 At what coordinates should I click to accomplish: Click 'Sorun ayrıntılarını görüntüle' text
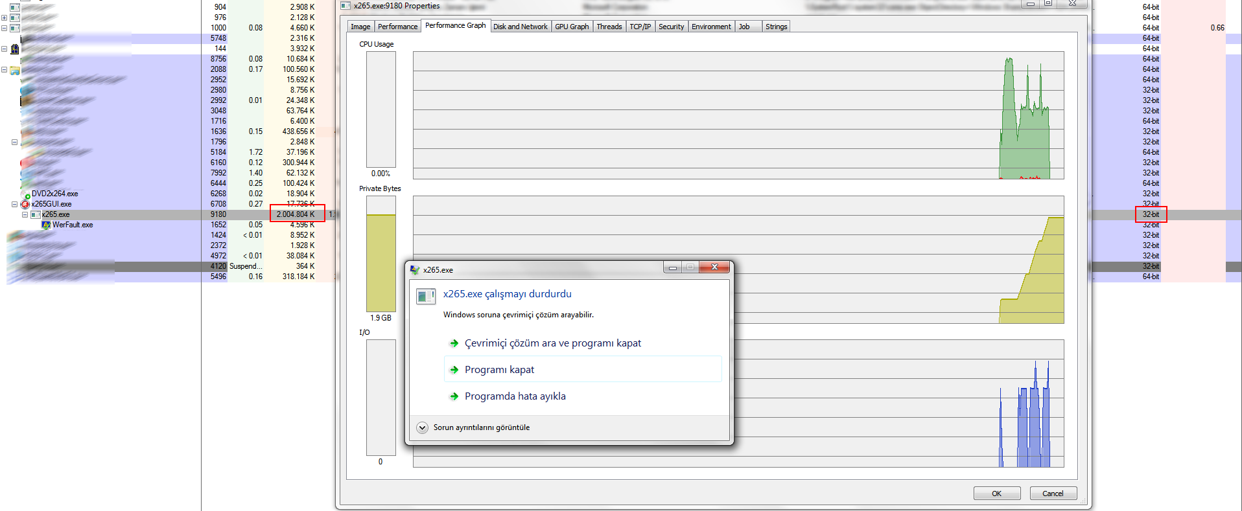click(x=482, y=427)
